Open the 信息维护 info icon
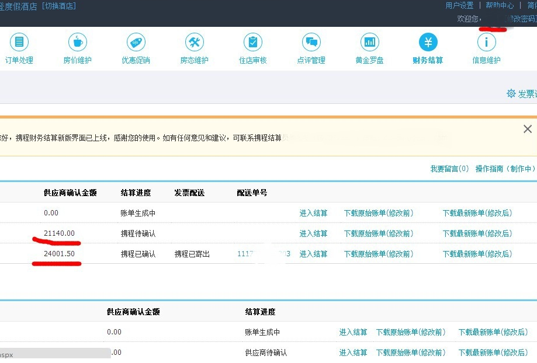Image resolution: width=537 pixels, height=363 pixels. click(486, 42)
